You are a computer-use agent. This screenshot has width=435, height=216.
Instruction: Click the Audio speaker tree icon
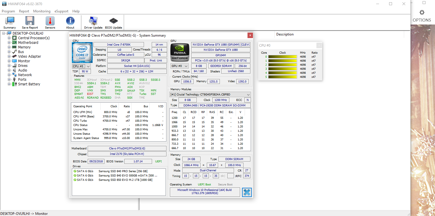tap(14, 70)
